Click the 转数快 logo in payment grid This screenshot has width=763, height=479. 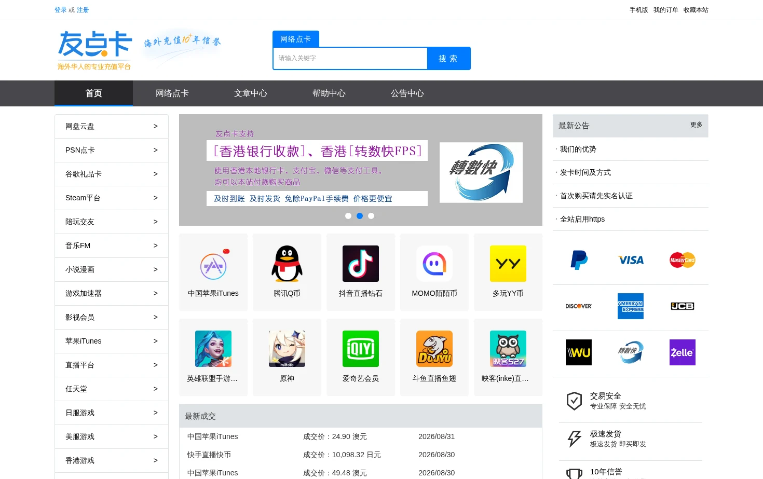(631, 352)
